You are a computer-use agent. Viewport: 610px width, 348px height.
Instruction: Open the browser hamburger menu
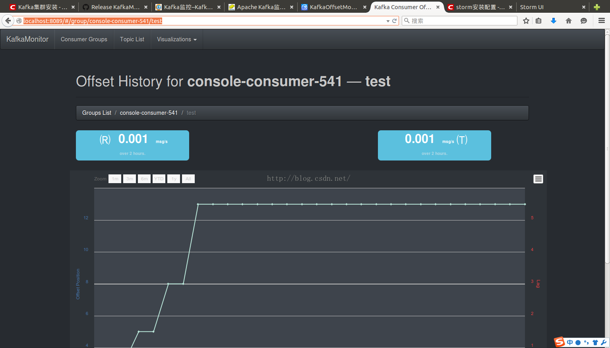pos(602,21)
